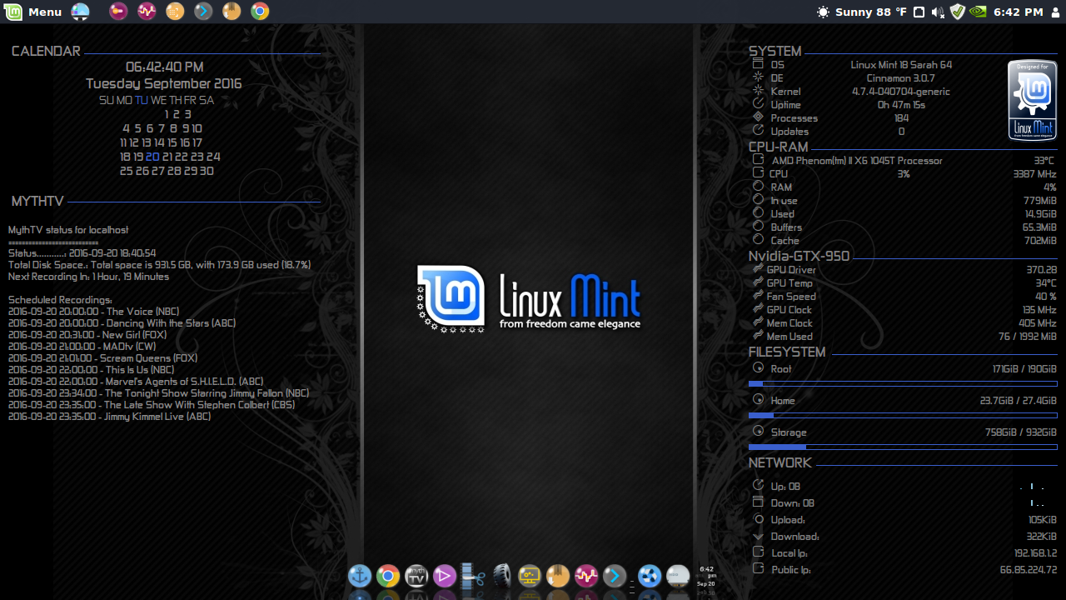Viewport: 1066px width, 600px height.
Task: Open the purple settings toggle launcher in top panel
Action: 118,12
